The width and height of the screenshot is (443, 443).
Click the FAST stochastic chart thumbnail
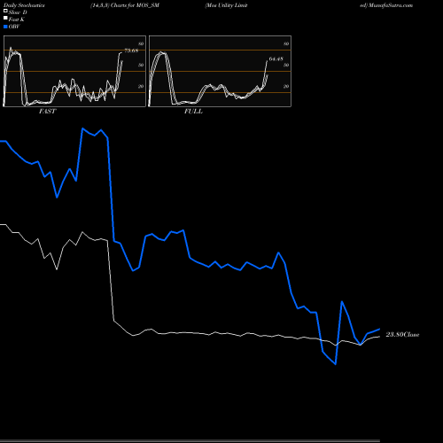pos(74,71)
